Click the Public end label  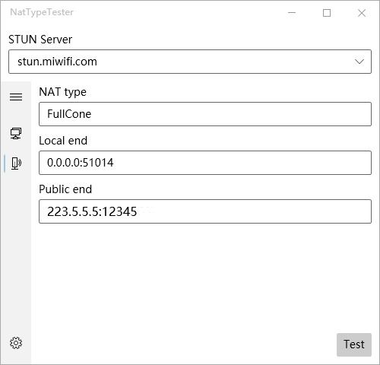point(65,189)
